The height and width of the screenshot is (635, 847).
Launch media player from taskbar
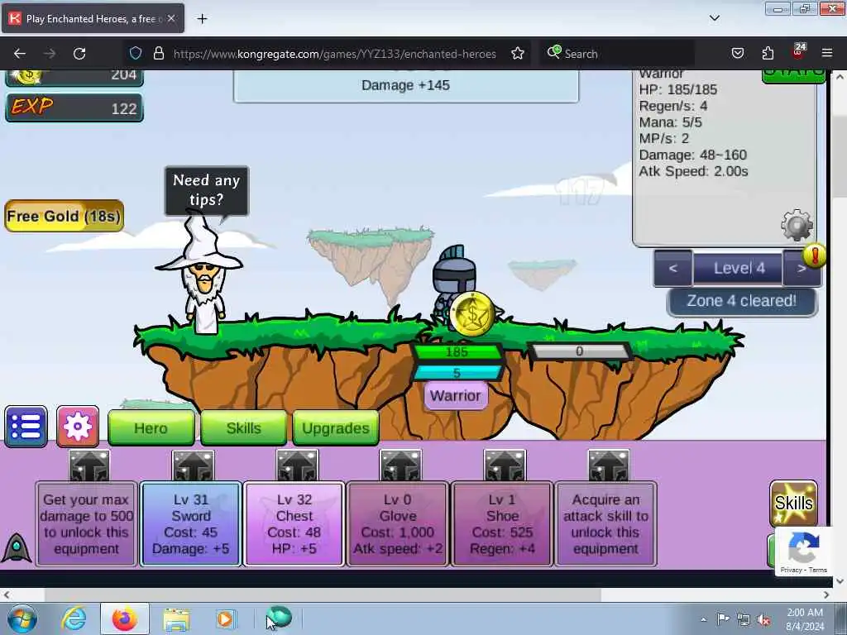click(x=225, y=618)
